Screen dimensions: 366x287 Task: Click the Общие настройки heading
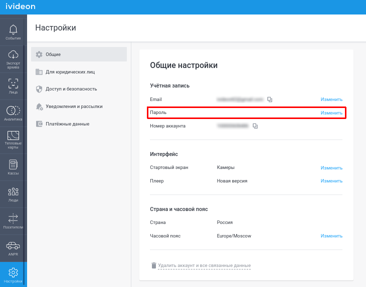point(184,65)
